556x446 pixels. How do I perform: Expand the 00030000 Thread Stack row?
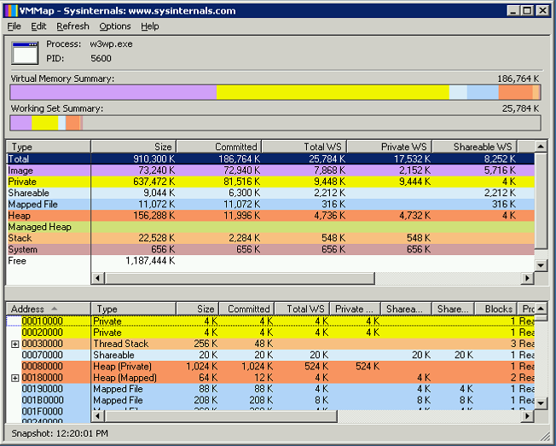point(14,344)
